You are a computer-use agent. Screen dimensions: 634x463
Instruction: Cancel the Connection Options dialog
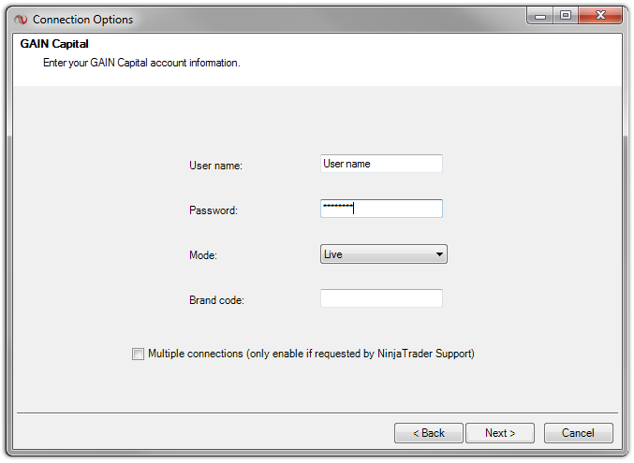[578, 433]
